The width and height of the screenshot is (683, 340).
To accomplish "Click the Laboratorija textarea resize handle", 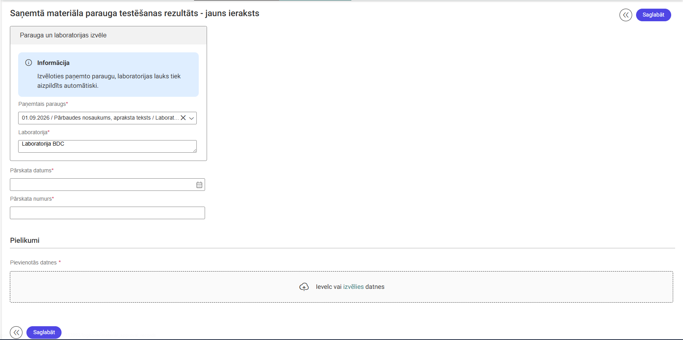I will (x=194, y=150).
